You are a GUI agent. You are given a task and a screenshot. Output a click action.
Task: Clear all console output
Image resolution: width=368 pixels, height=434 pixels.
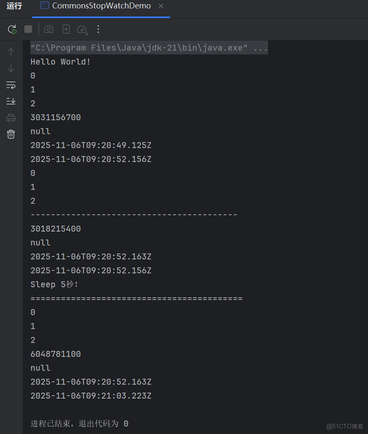(x=11, y=134)
